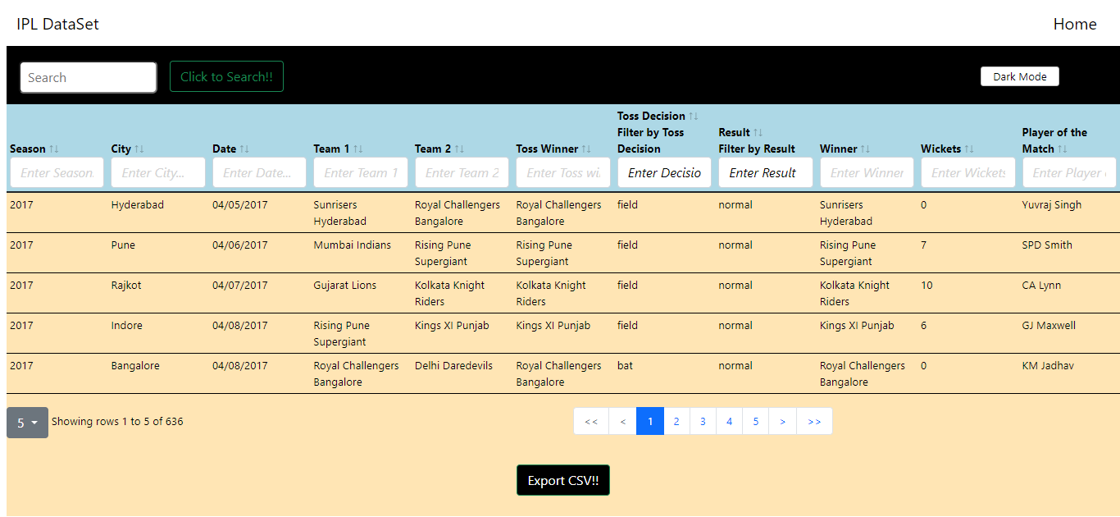1120x517 pixels.
Task: Focus the main Search box
Action: (89, 77)
